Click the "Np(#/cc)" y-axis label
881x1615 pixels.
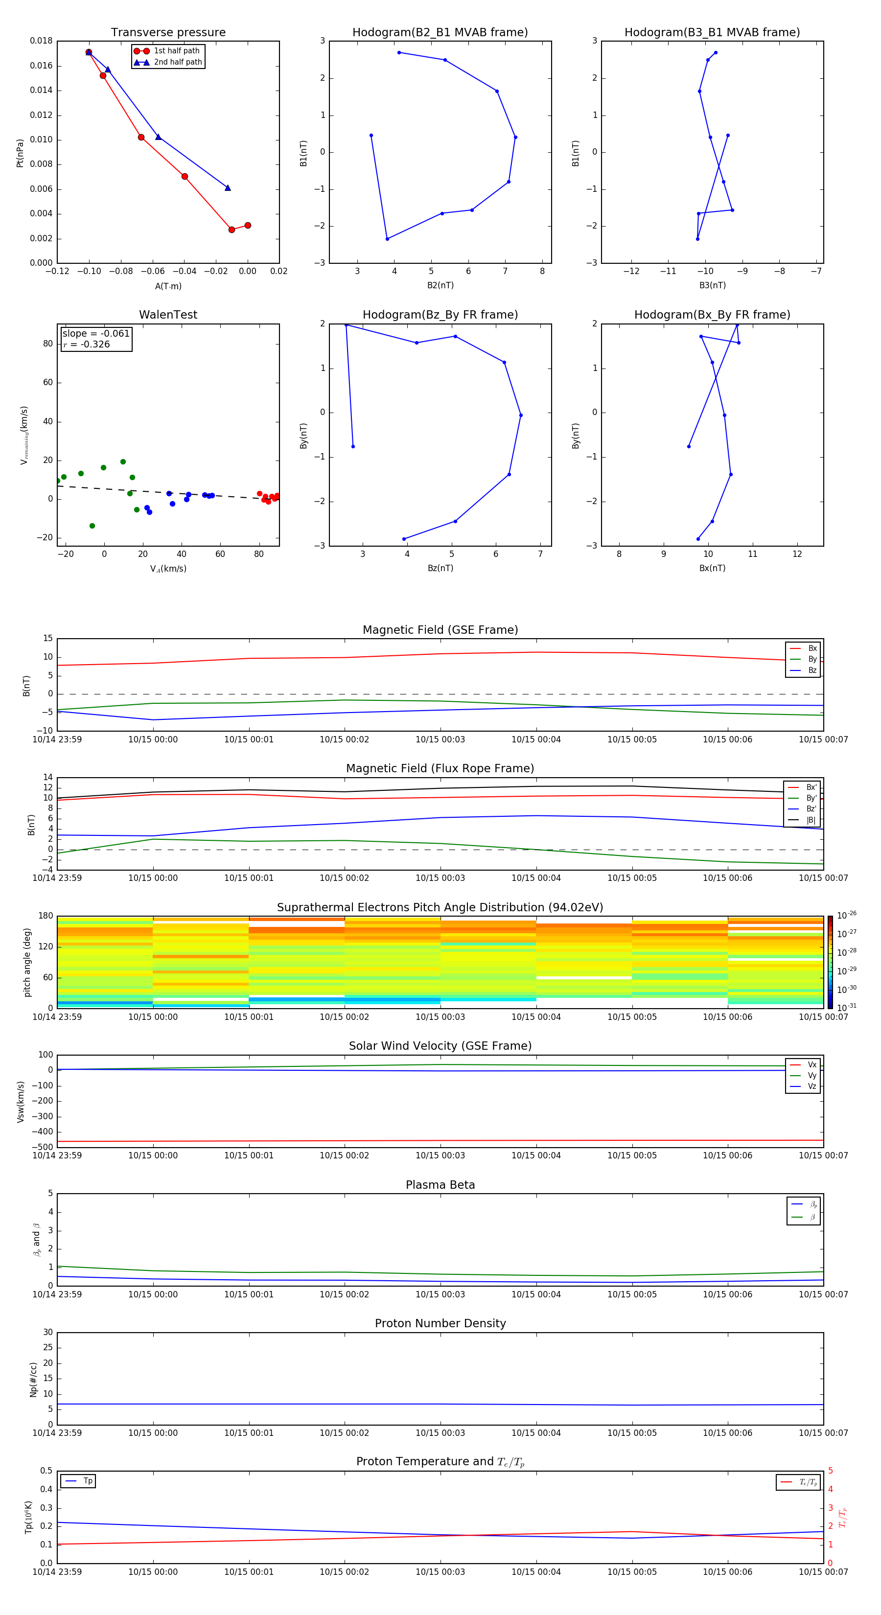(33, 1379)
